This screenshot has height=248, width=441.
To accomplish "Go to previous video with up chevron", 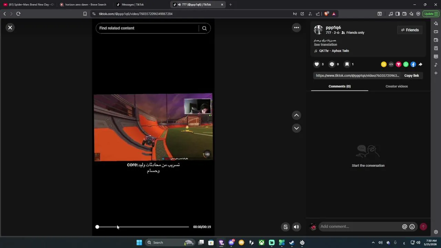I will (x=296, y=115).
